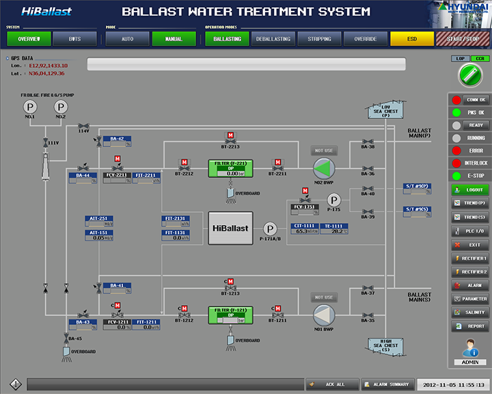
Task: Open the PARAMETER page button
Action: pyautogui.click(x=470, y=299)
